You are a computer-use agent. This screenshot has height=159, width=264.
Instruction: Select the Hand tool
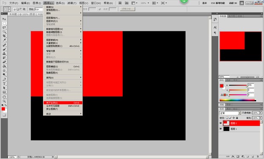(4, 97)
